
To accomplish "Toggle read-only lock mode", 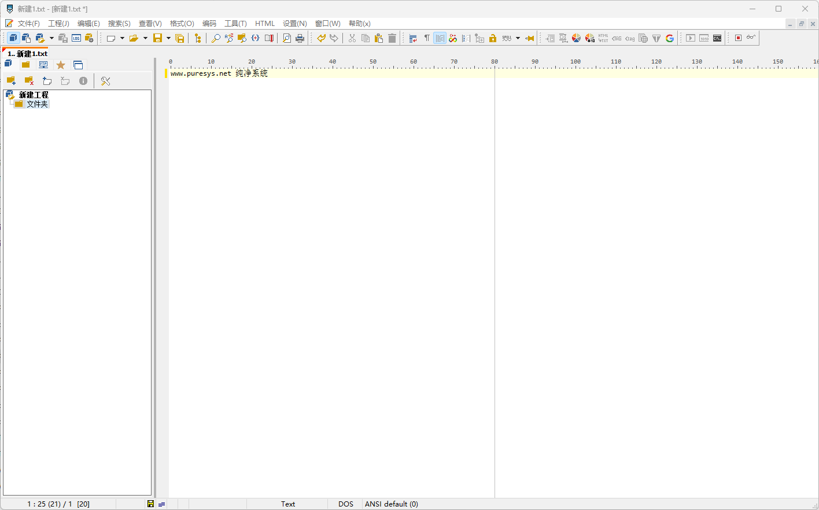I will pos(492,38).
